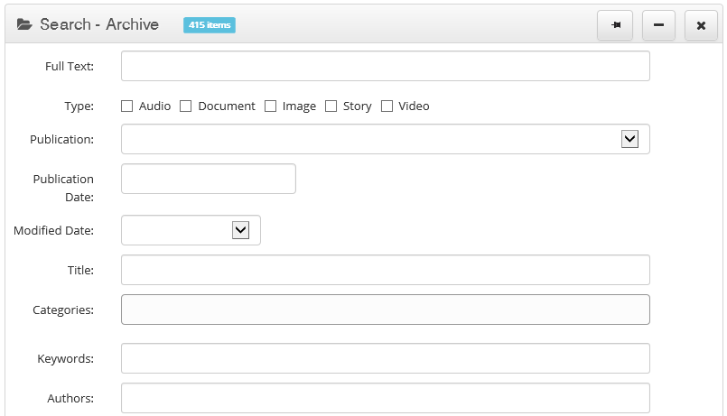Viewport: 727px width, 416px height.
Task: Pin the Search Archive panel
Action: (x=615, y=25)
